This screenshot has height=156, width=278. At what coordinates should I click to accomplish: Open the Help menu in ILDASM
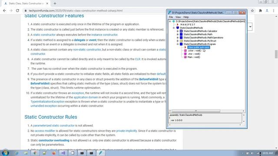point(186,17)
